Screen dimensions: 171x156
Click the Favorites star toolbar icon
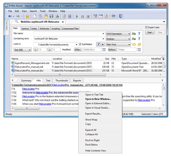pyautogui.click(x=27, y=16)
